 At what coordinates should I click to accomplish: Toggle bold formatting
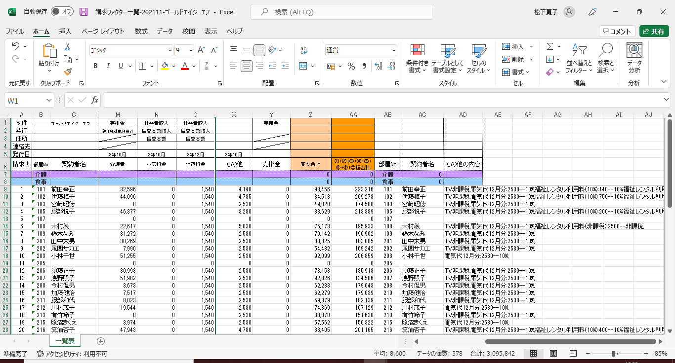(95, 66)
